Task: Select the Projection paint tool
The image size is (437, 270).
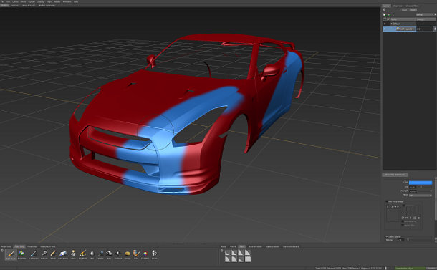Action: point(21,254)
